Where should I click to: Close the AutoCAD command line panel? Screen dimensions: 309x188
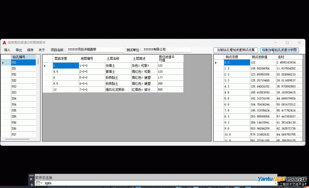pos(31,179)
